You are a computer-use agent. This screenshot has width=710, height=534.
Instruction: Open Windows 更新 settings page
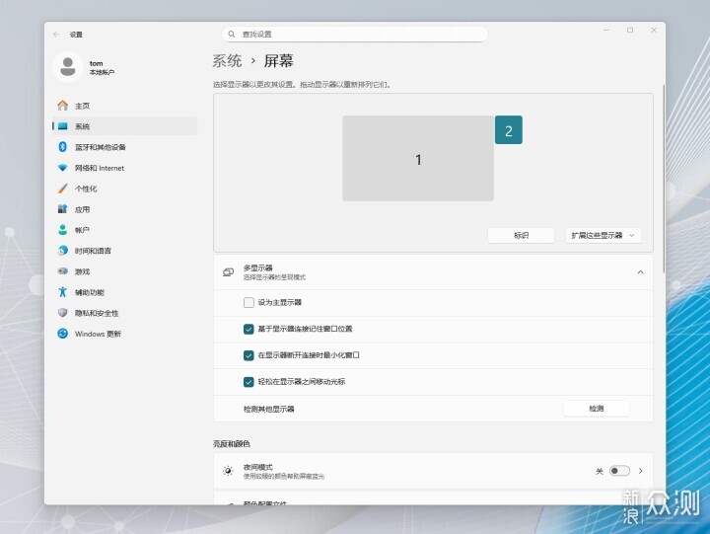[x=125, y=334]
